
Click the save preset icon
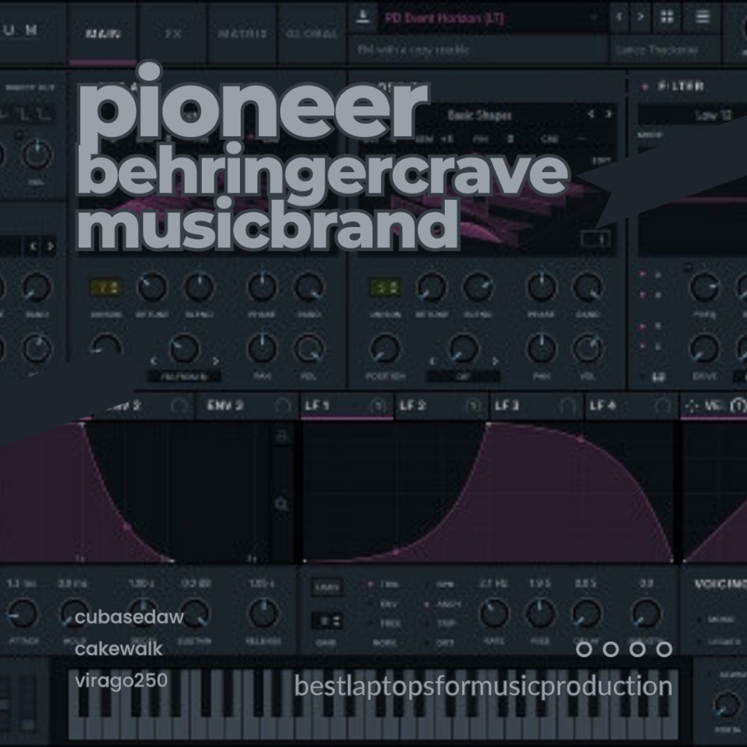(x=363, y=18)
